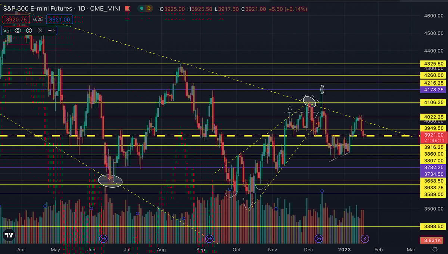Select the white ellipse drawing near the June low
The width and height of the screenshot is (448, 254).
pyautogui.click(x=110, y=181)
